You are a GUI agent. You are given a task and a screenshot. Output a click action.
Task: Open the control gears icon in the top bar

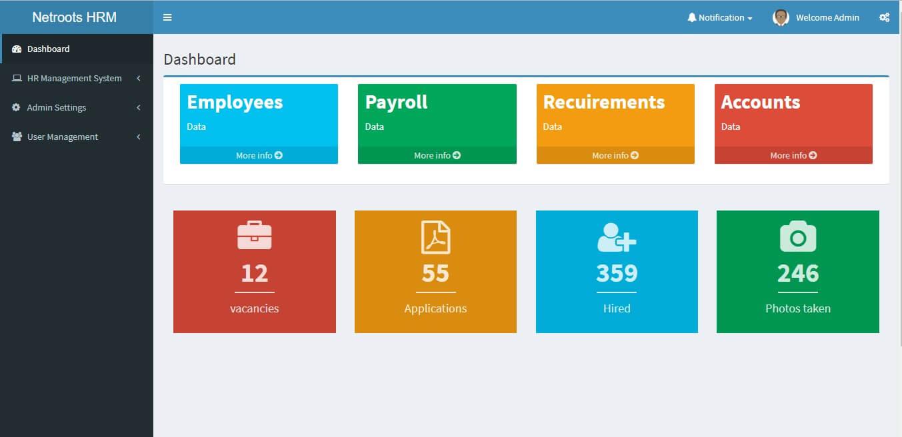[x=884, y=17]
